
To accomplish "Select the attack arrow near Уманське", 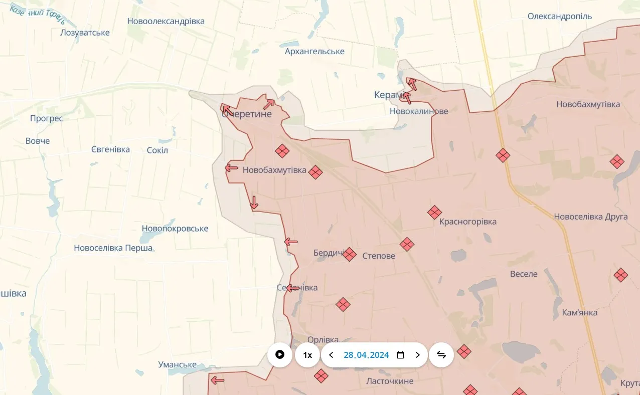I will (217, 380).
